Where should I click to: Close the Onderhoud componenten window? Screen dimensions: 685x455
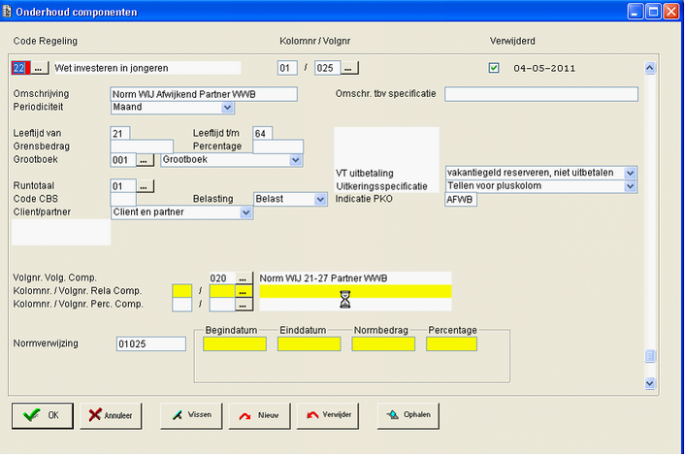pyautogui.click(x=671, y=12)
